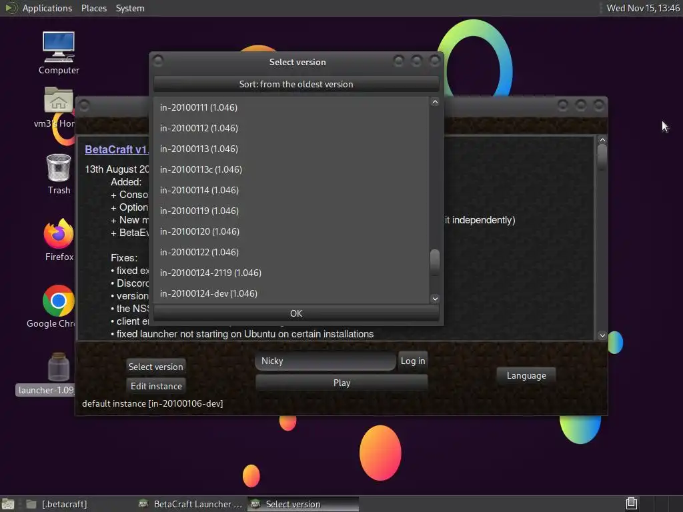Open the Applications menu

click(x=47, y=8)
